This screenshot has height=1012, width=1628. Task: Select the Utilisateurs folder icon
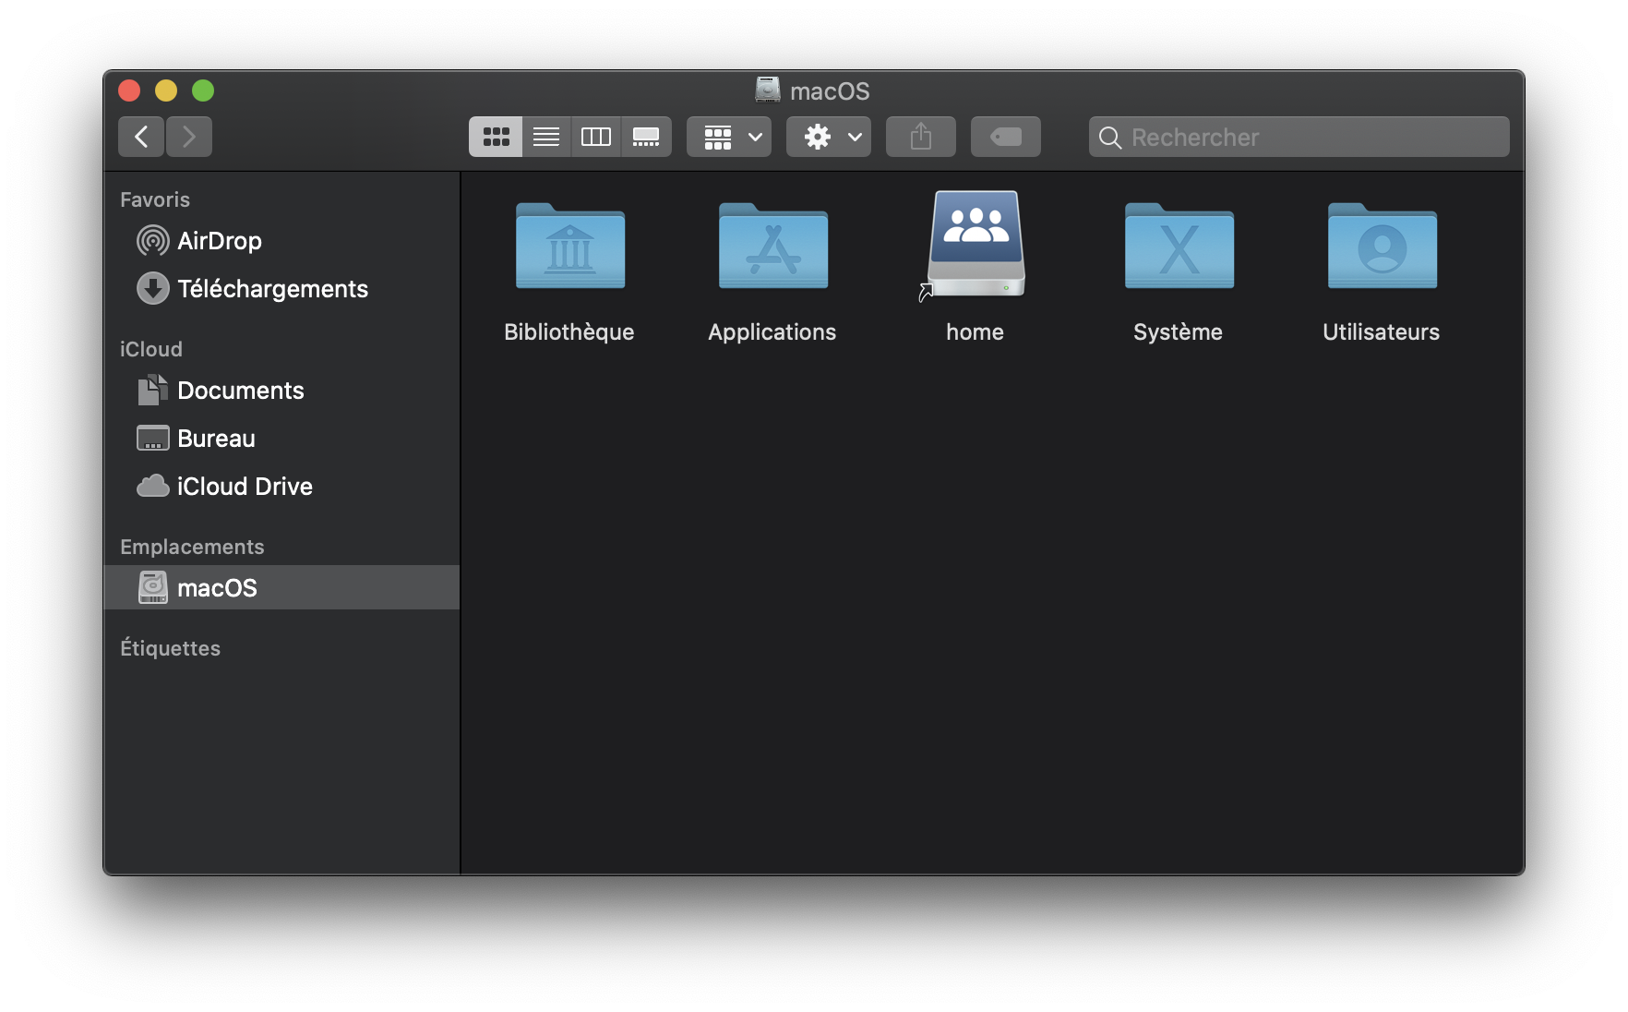[1383, 246]
